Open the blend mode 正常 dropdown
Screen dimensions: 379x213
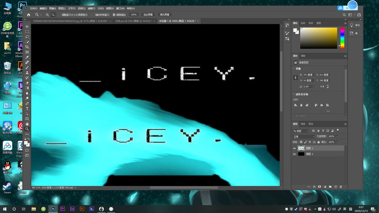pyautogui.click(x=304, y=137)
